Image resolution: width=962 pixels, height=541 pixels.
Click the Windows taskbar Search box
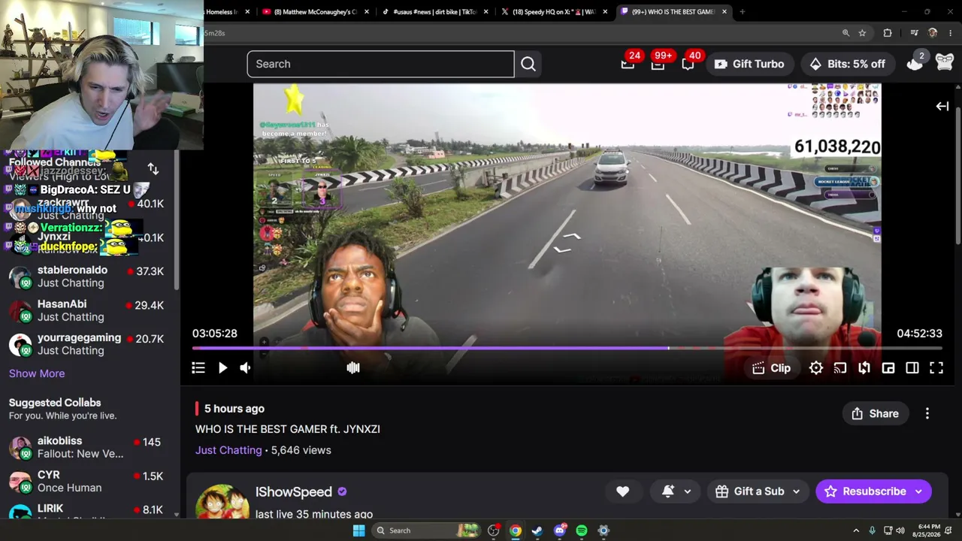[x=425, y=530]
